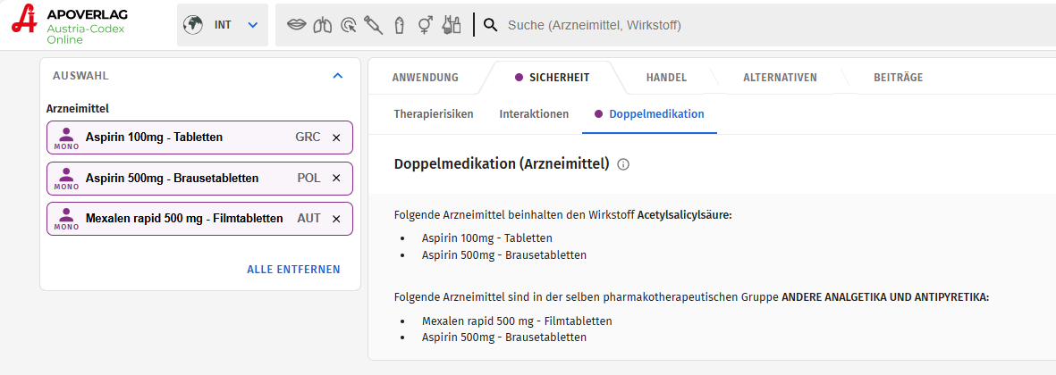Click AUT country code on Mexalen rapid
1056x375 pixels.
(309, 219)
